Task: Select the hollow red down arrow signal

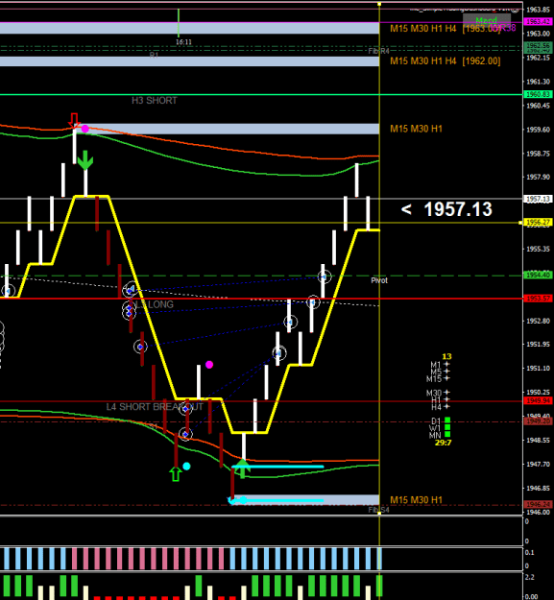Action: coord(74,120)
